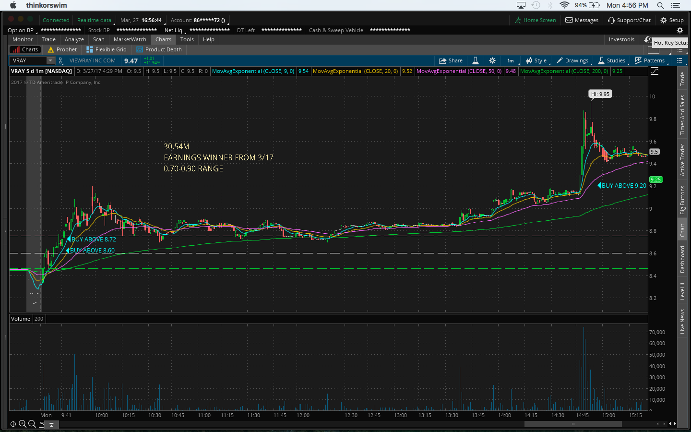This screenshot has height=432, width=691.
Task: Click the gear icon below Setup
Action: (x=679, y=30)
